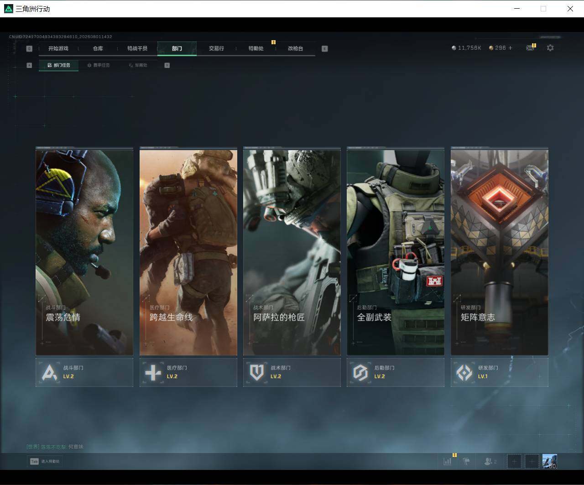This screenshot has width=584, height=485.
Task: Click the gold coin currency icon
Action: coord(491,48)
